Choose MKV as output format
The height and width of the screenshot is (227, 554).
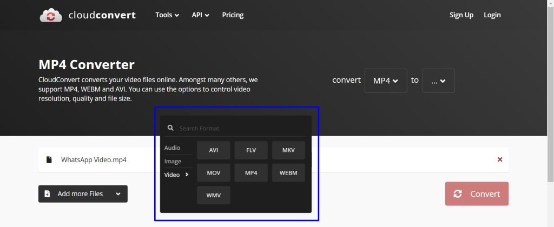[288, 150]
